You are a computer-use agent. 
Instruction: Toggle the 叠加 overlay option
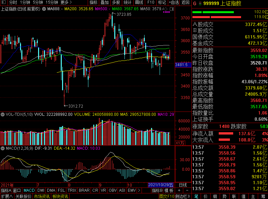(104, 2)
